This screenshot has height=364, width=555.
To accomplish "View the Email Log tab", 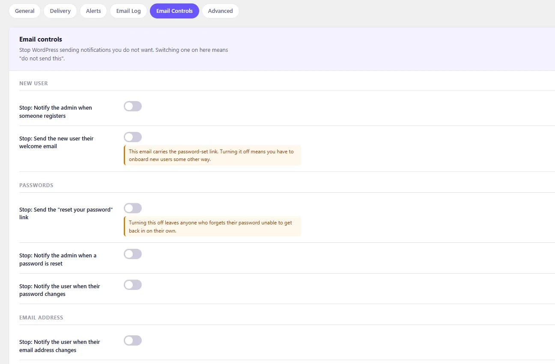I will pos(128,11).
